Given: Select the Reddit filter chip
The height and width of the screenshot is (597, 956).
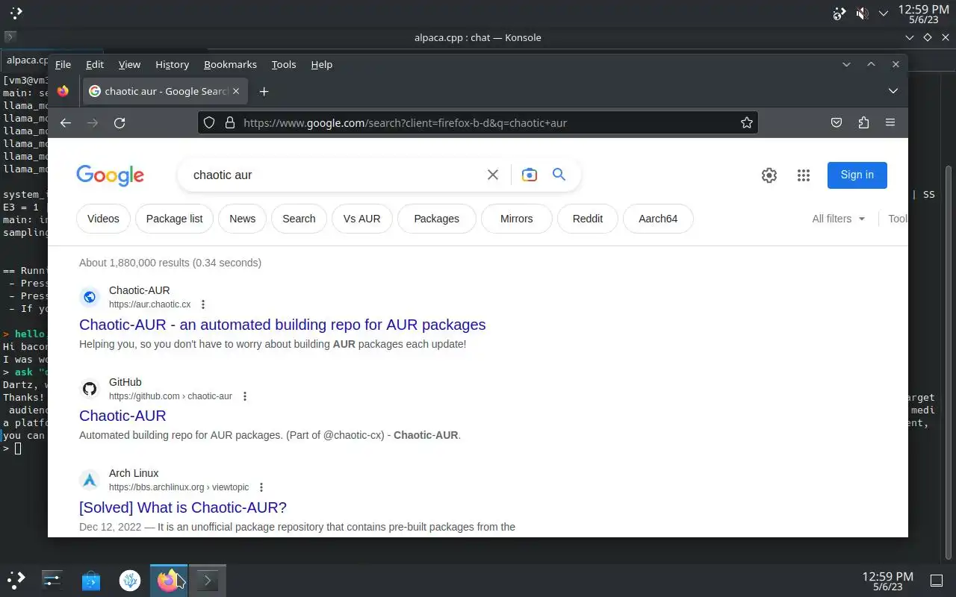Looking at the screenshot, I should (588, 219).
